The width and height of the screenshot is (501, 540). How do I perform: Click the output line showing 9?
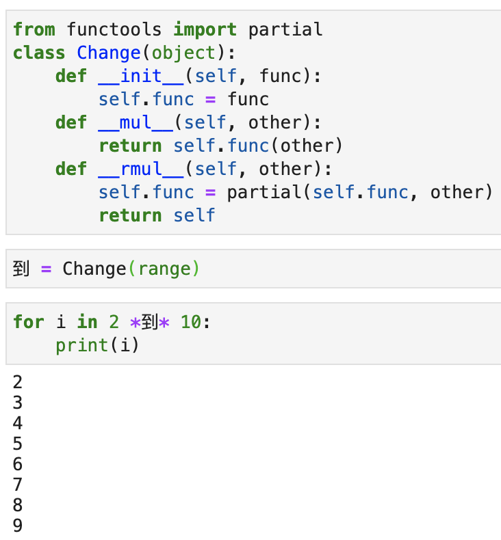coord(18,526)
